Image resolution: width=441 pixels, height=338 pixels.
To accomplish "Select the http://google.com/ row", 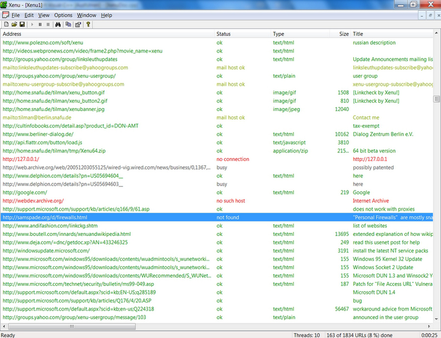I will (217, 193).
